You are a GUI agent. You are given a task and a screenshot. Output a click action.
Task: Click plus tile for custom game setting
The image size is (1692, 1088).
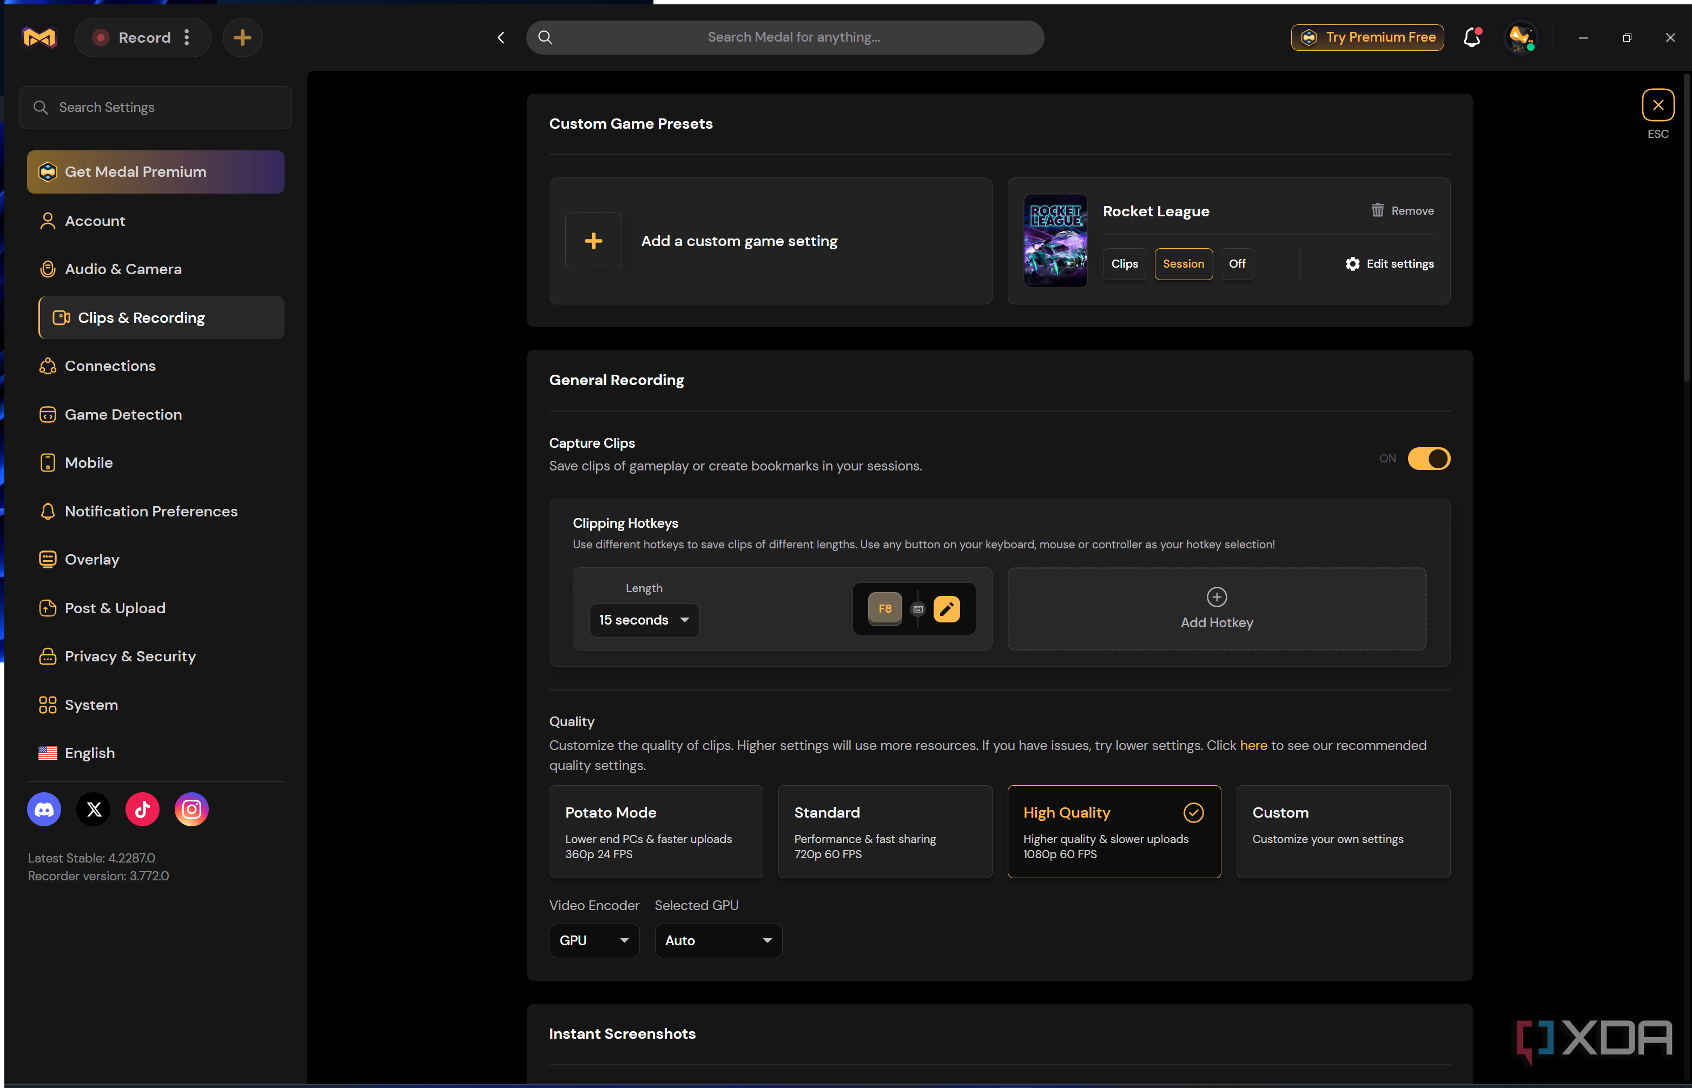tap(594, 241)
